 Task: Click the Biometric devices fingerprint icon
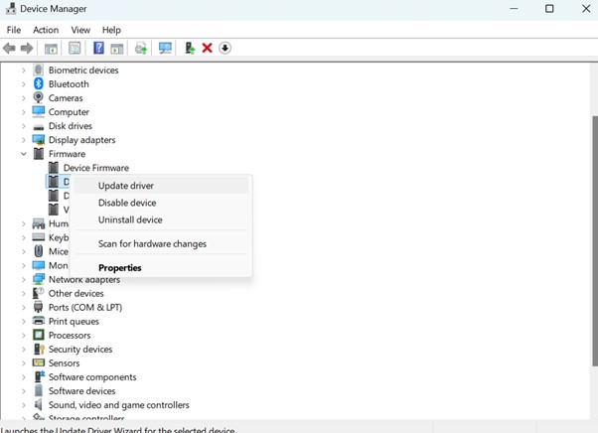click(x=38, y=70)
